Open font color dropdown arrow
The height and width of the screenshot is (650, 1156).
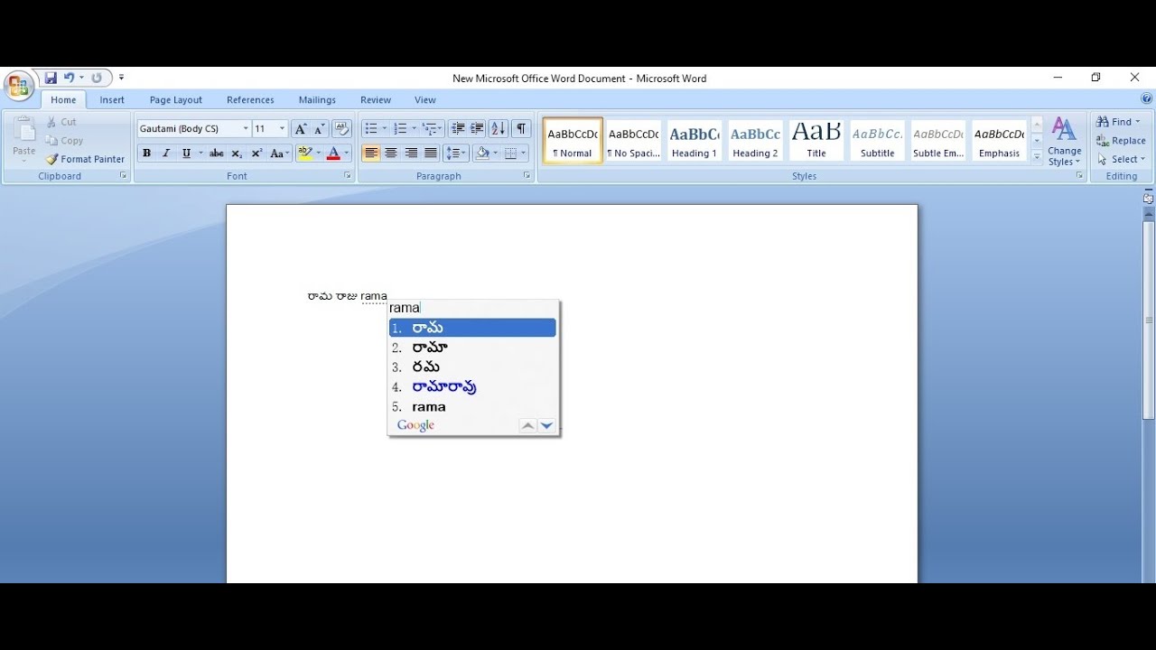[347, 153]
